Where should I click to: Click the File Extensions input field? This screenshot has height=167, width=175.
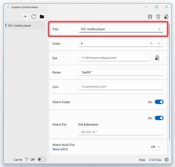(121, 132)
